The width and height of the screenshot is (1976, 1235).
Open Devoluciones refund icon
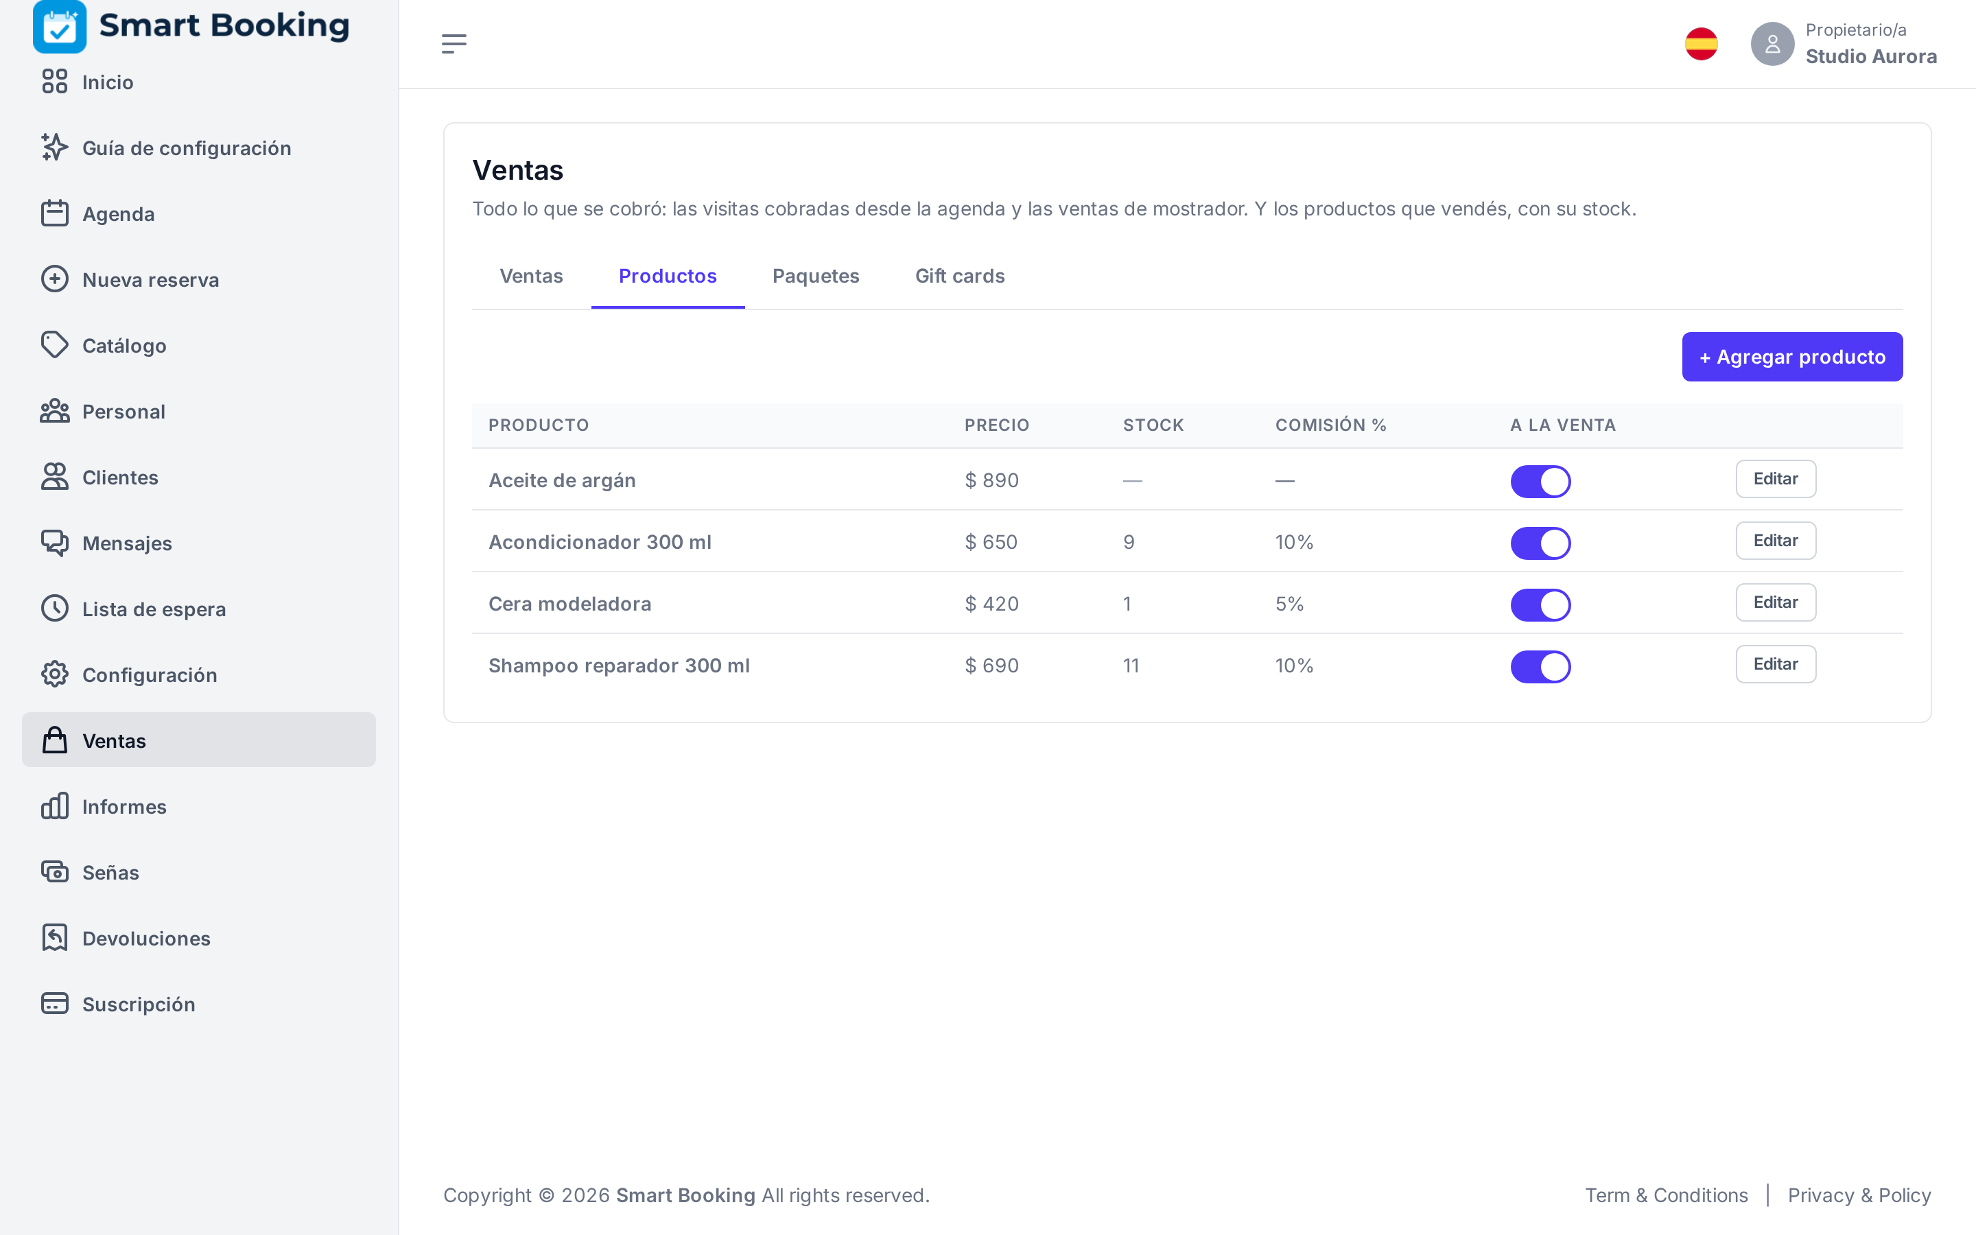tap(55, 938)
